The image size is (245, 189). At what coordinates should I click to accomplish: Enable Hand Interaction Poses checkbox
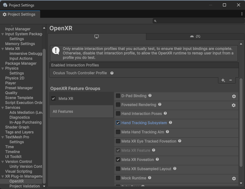(x=118, y=114)
